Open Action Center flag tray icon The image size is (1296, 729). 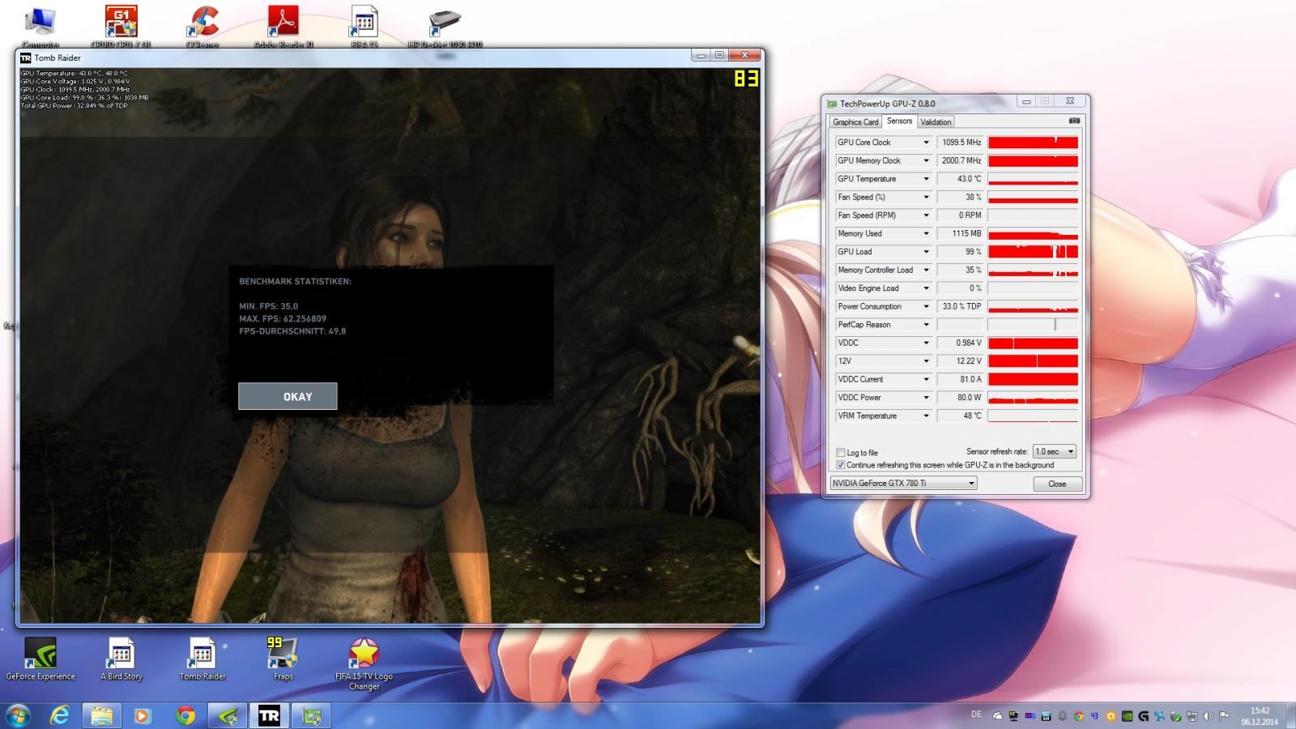click(1224, 716)
